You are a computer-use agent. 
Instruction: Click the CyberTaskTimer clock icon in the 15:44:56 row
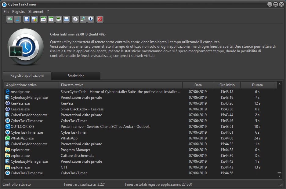pyautogui.click(x=8, y=173)
